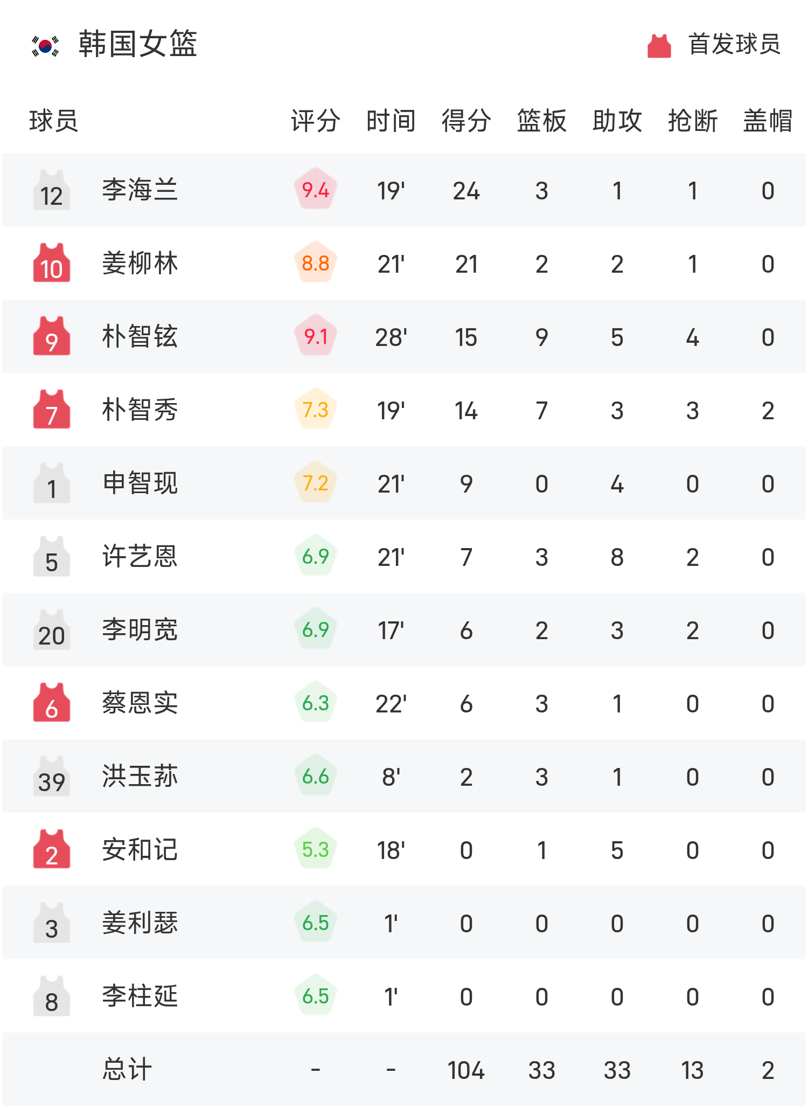The image size is (808, 1108).
Task: Click red jersey number 9 icon
Action: pyautogui.click(x=52, y=336)
